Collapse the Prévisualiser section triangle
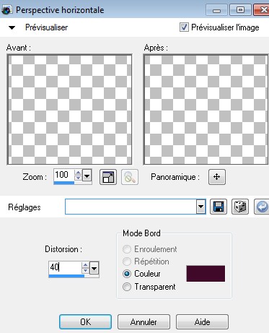The image size is (269, 333). (x=12, y=27)
